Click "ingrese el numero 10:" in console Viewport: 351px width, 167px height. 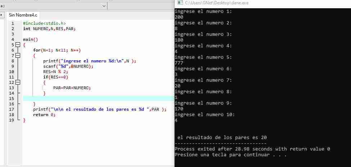(x=205, y=115)
